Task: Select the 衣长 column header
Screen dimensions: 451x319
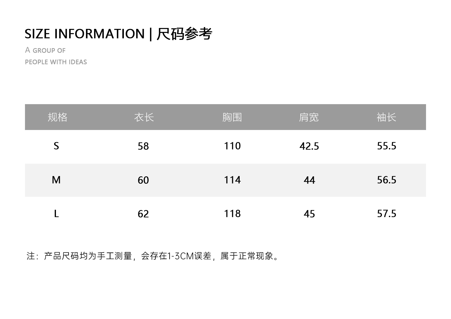Action: click(144, 117)
